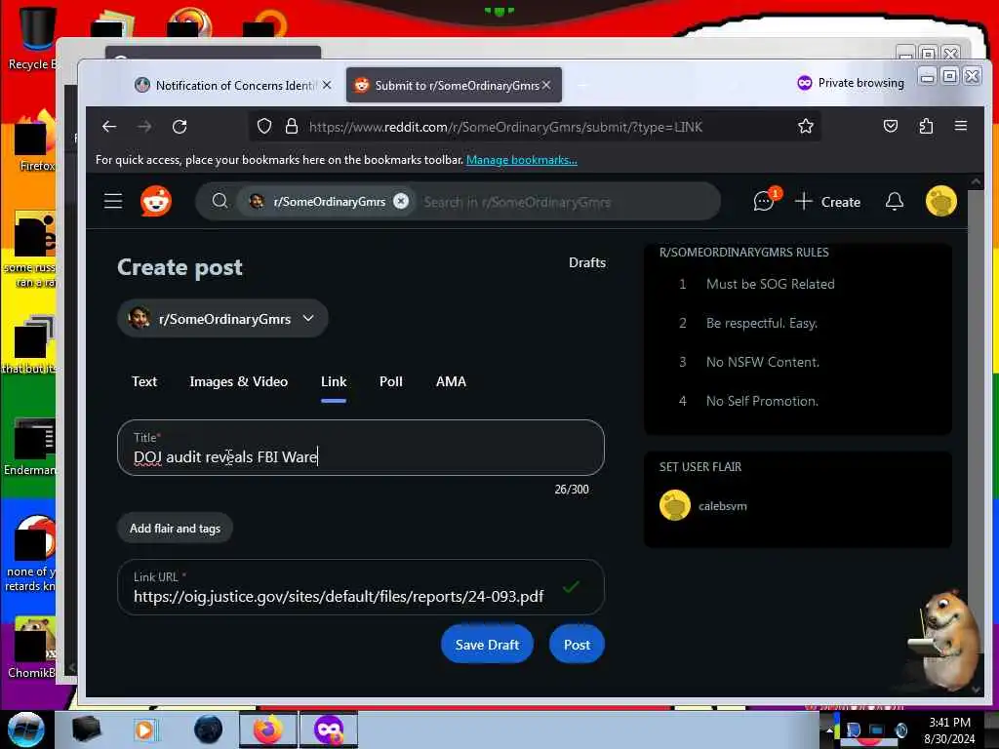This screenshot has height=749, width=999.
Task: Bookmark this page with the star icon
Action: click(805, 127)
